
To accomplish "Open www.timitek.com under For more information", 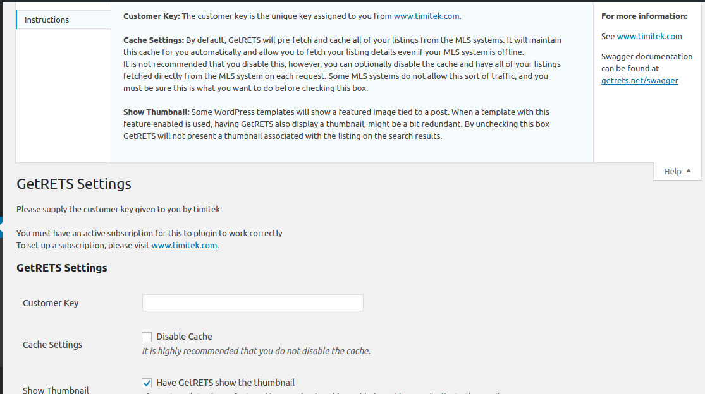I will pos(649,37).
